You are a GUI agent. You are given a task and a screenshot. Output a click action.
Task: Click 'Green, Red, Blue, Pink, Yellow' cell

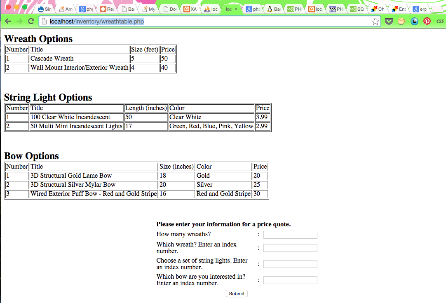click(211, 126)
